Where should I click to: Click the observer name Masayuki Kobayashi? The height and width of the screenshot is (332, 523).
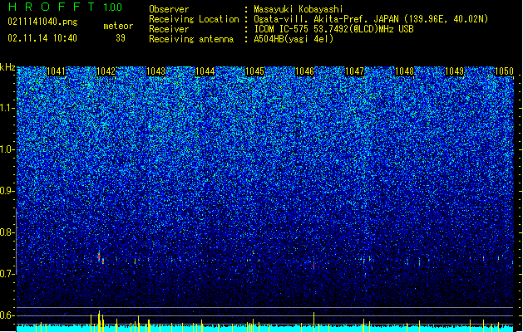click(x=299, y=9)
